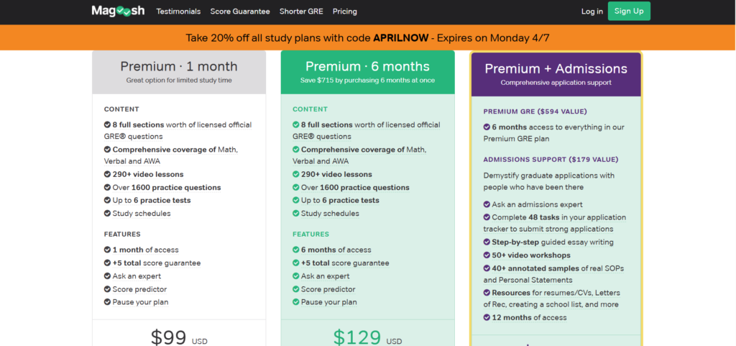The image size is (736, 346).
Task: Open Score Guarantee in navigation
Action: [240, 12]
